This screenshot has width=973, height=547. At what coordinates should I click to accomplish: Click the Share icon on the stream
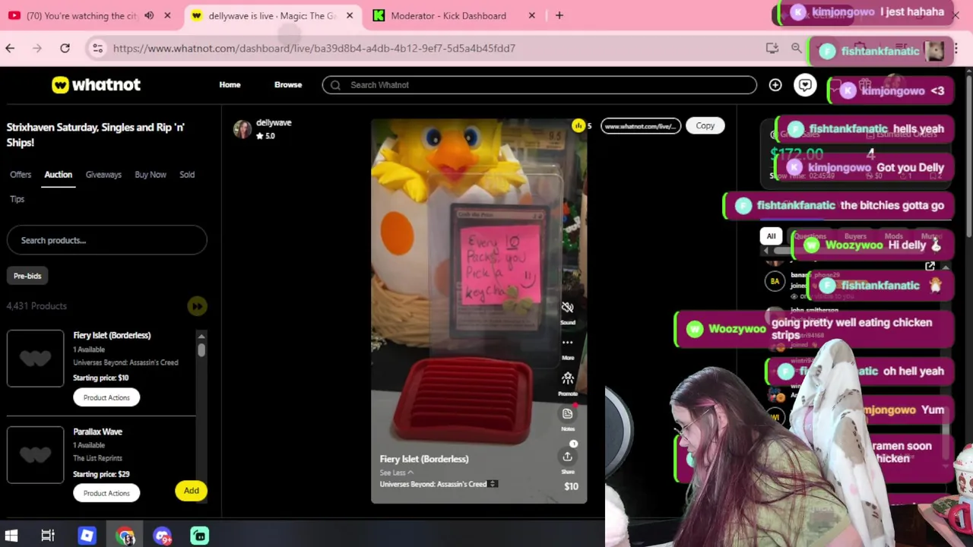[x=567, y=456]
